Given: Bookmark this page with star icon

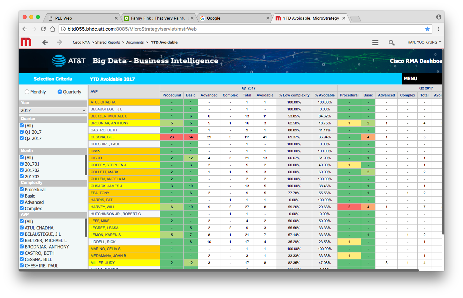Looking at the screenshot, I should (x=427, y=29).
